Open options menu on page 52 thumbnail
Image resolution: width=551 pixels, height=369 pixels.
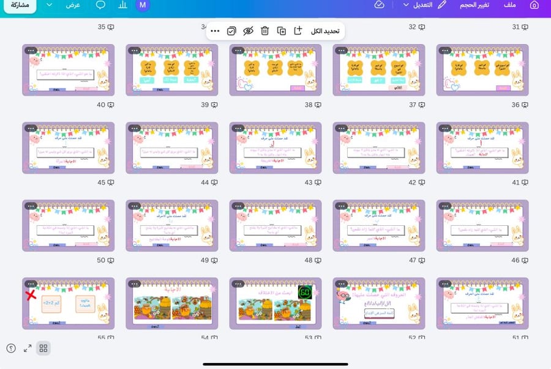342,284
